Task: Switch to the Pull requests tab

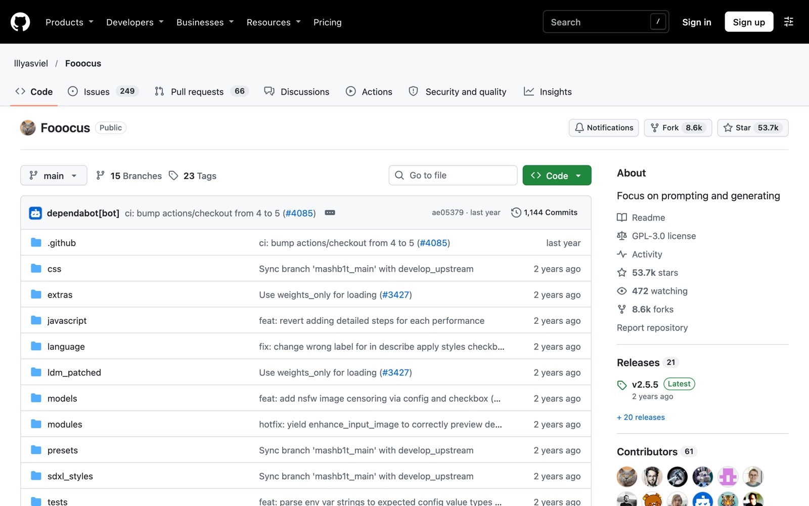Action: tap(201, 92)
